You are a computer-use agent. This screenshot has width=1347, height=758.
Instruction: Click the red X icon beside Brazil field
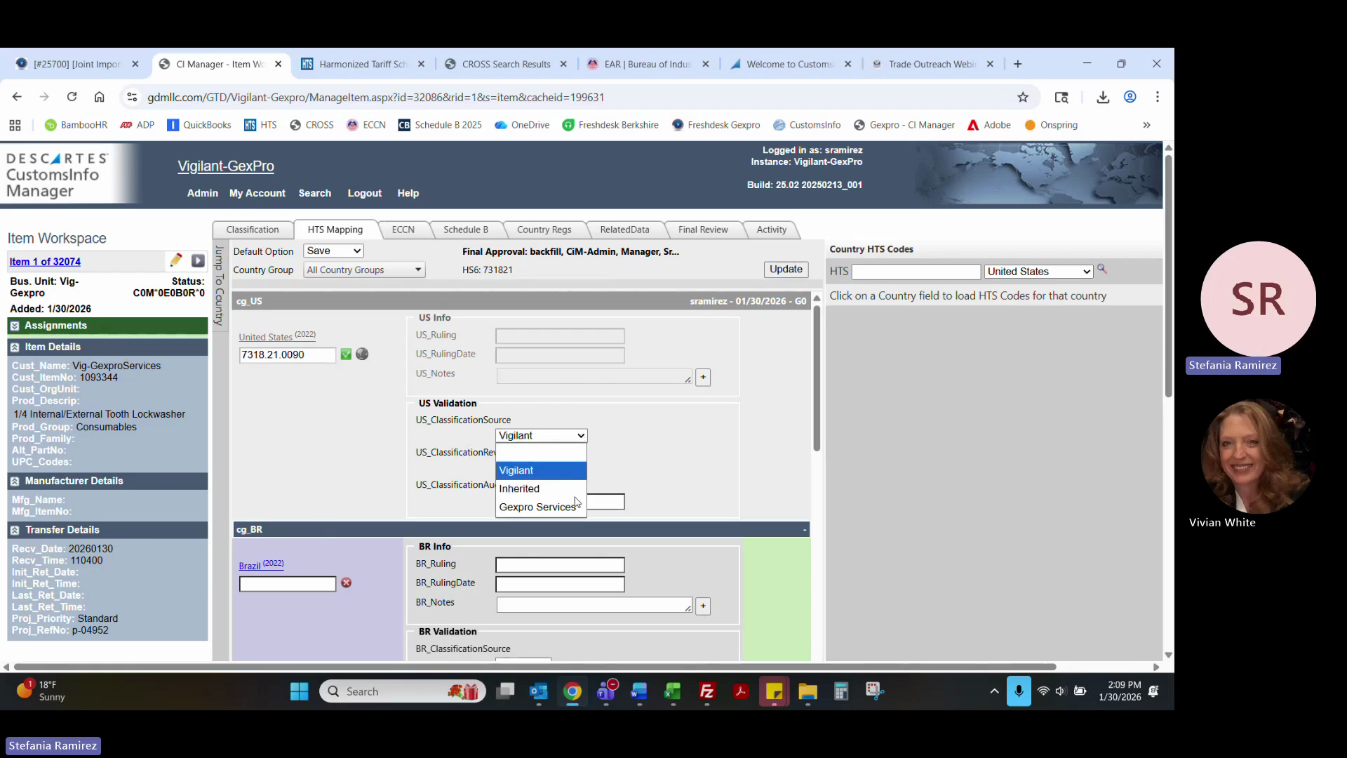pos(346,583)
